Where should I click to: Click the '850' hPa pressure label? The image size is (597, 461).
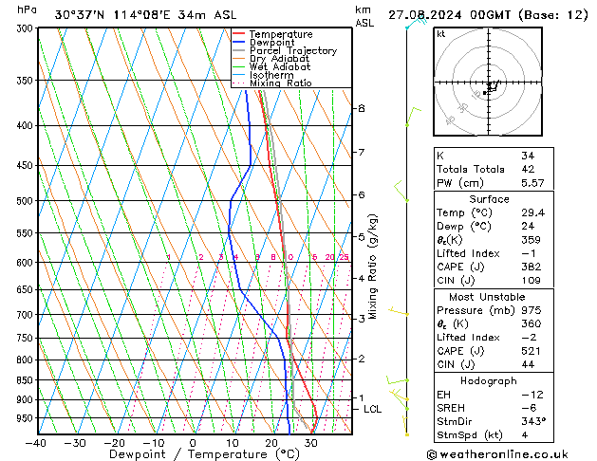coord(27,380)
